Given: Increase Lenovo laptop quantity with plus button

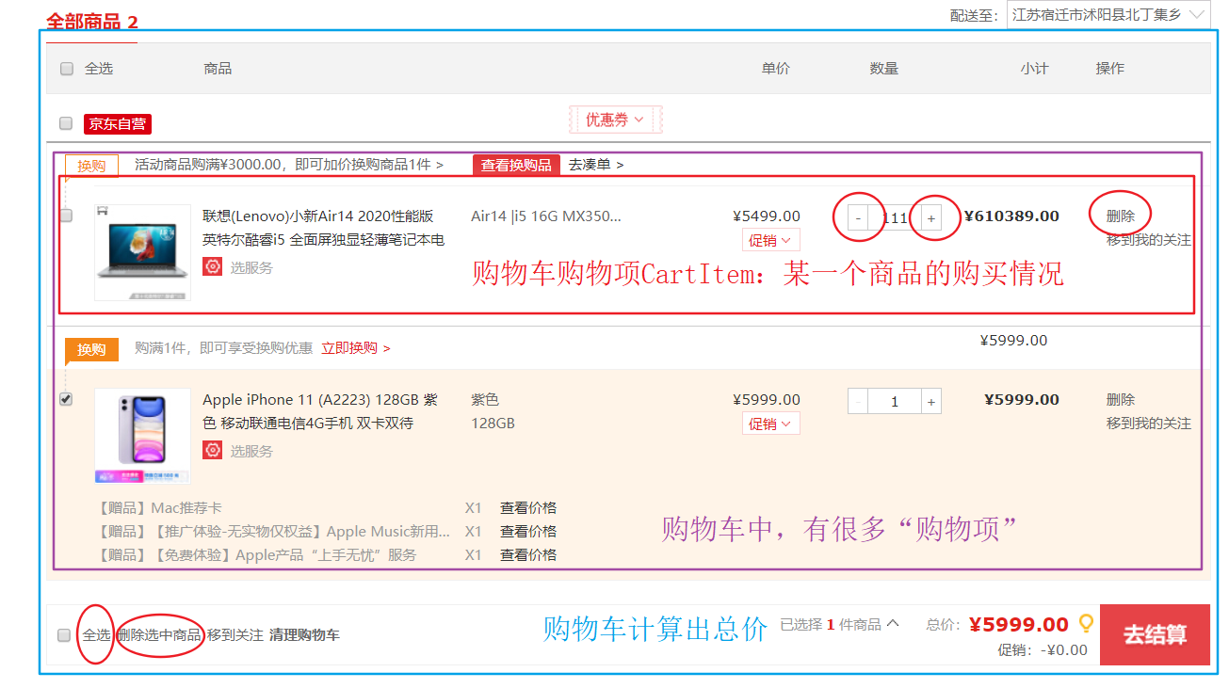Looking at the screenshot, I should click(x=931, y=217).
